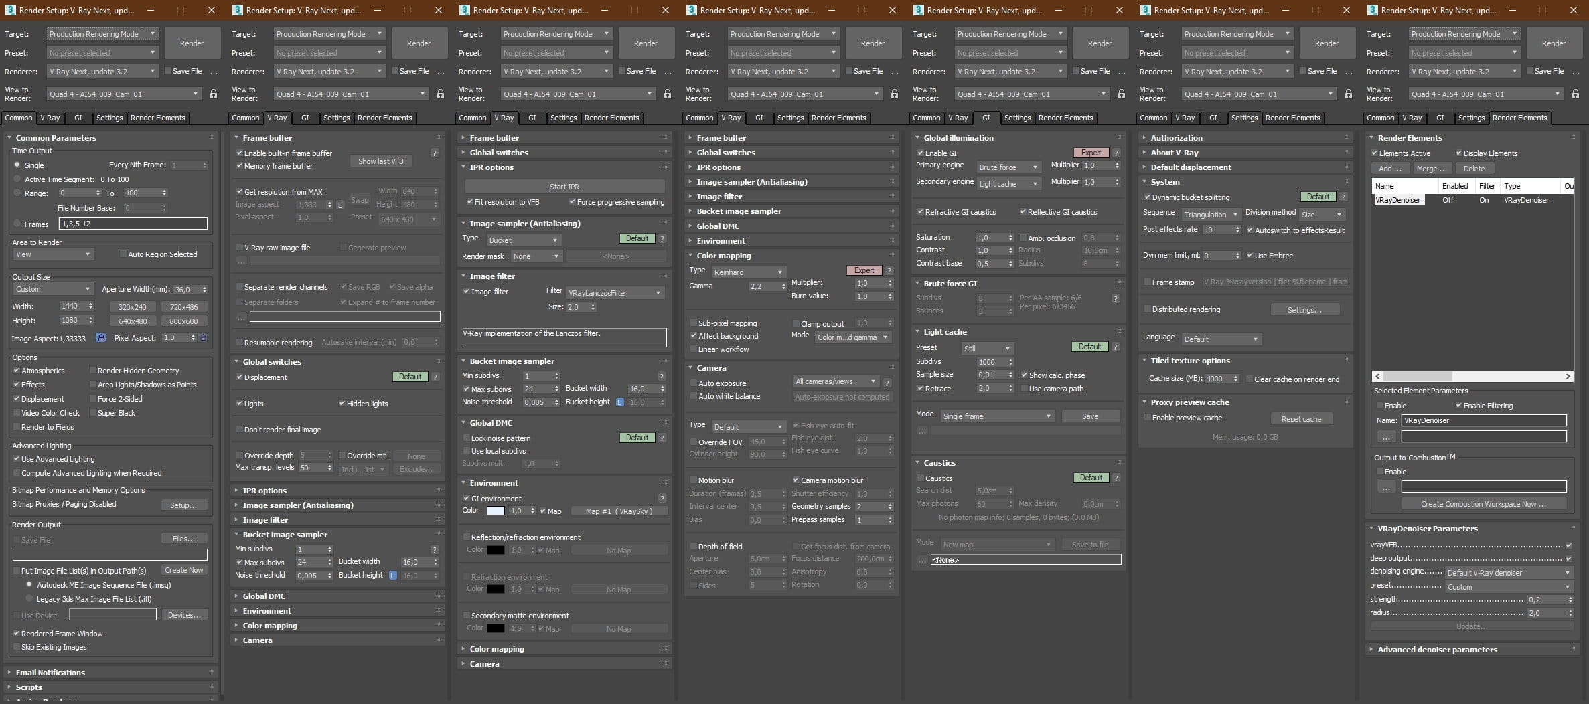The height and width of the screenshot is (704, 1589).
Task: Click help icon next to All cameras/views
Action: pos(887,383)
